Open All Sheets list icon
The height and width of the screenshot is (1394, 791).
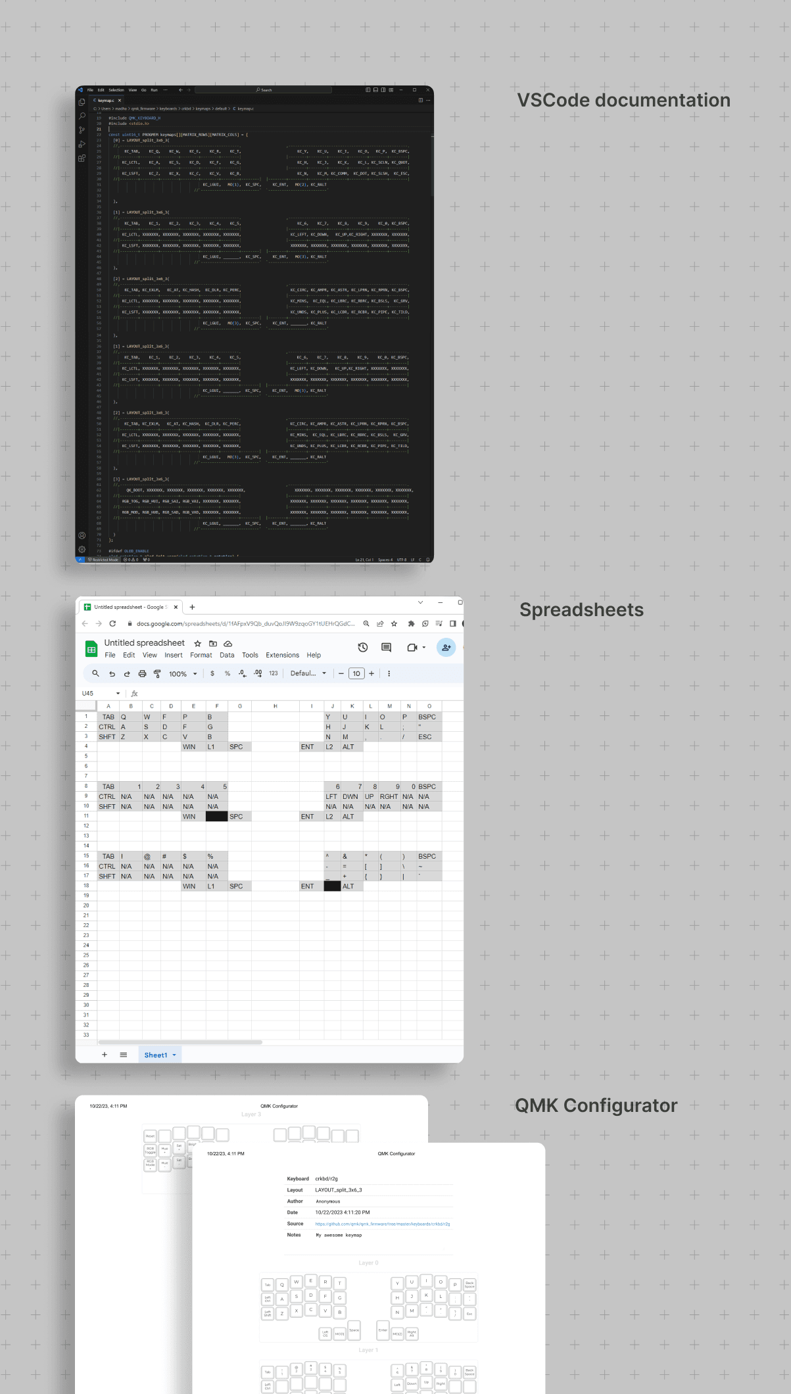pyautogui.click(x=124, y=1055)
